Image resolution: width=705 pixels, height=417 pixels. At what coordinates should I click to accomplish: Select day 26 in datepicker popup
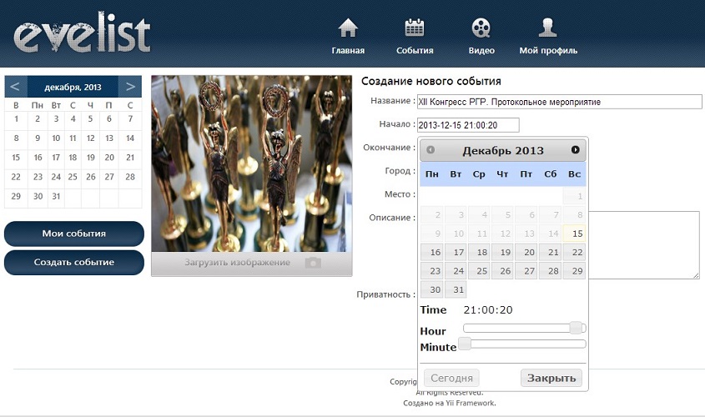coord(502,271)
